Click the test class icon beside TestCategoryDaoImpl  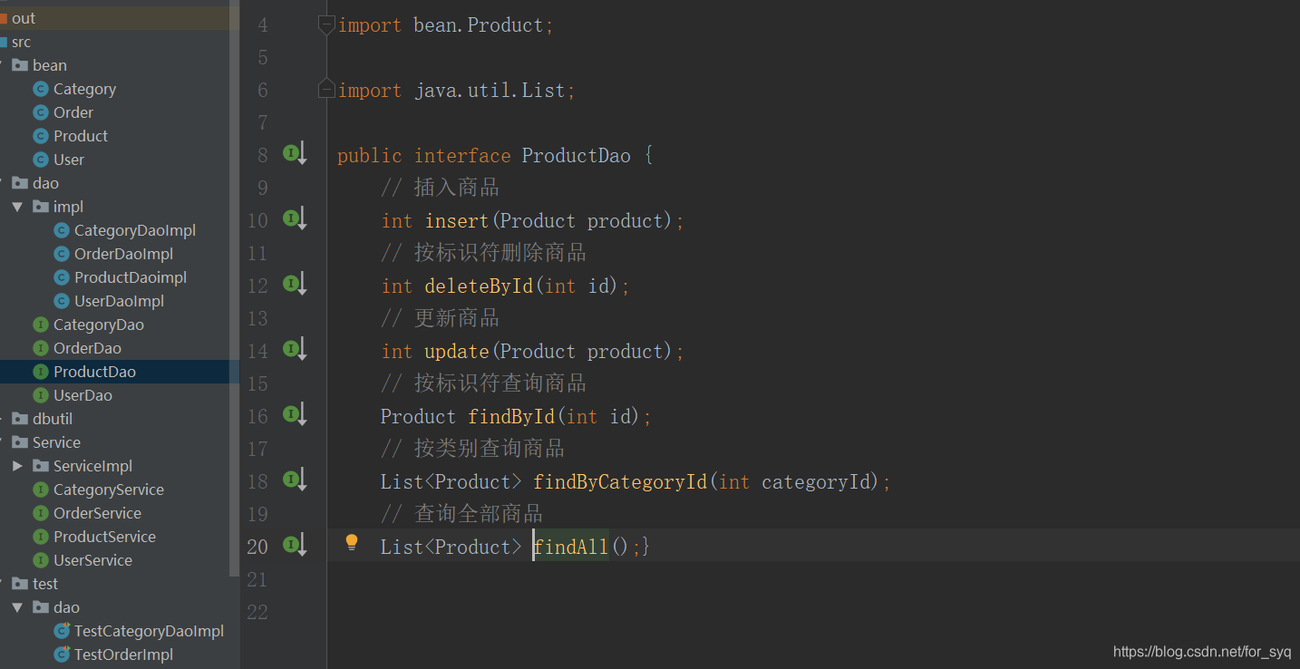pyautogui.click(x=62, y=631)
